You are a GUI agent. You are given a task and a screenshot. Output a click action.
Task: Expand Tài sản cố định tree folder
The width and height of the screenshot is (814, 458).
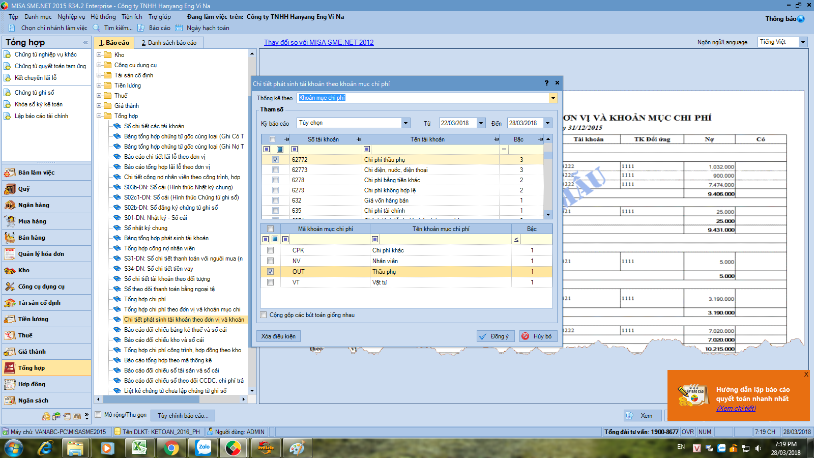[99, 75]
